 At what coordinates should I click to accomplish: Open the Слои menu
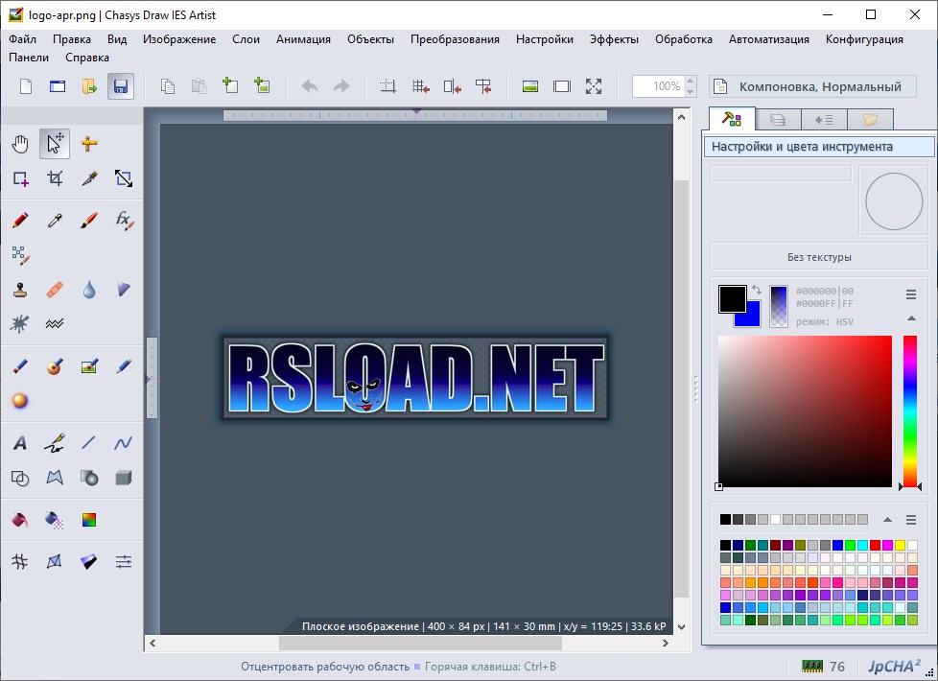tap(246, 39)
